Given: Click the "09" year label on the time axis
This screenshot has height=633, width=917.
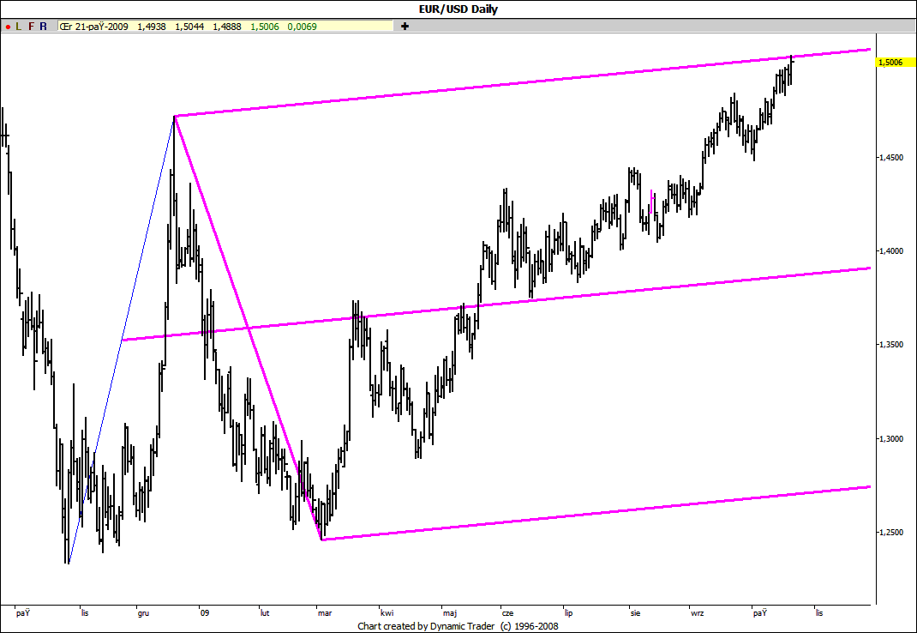Looking at the screenshot, I should click(x=204, y=613).
